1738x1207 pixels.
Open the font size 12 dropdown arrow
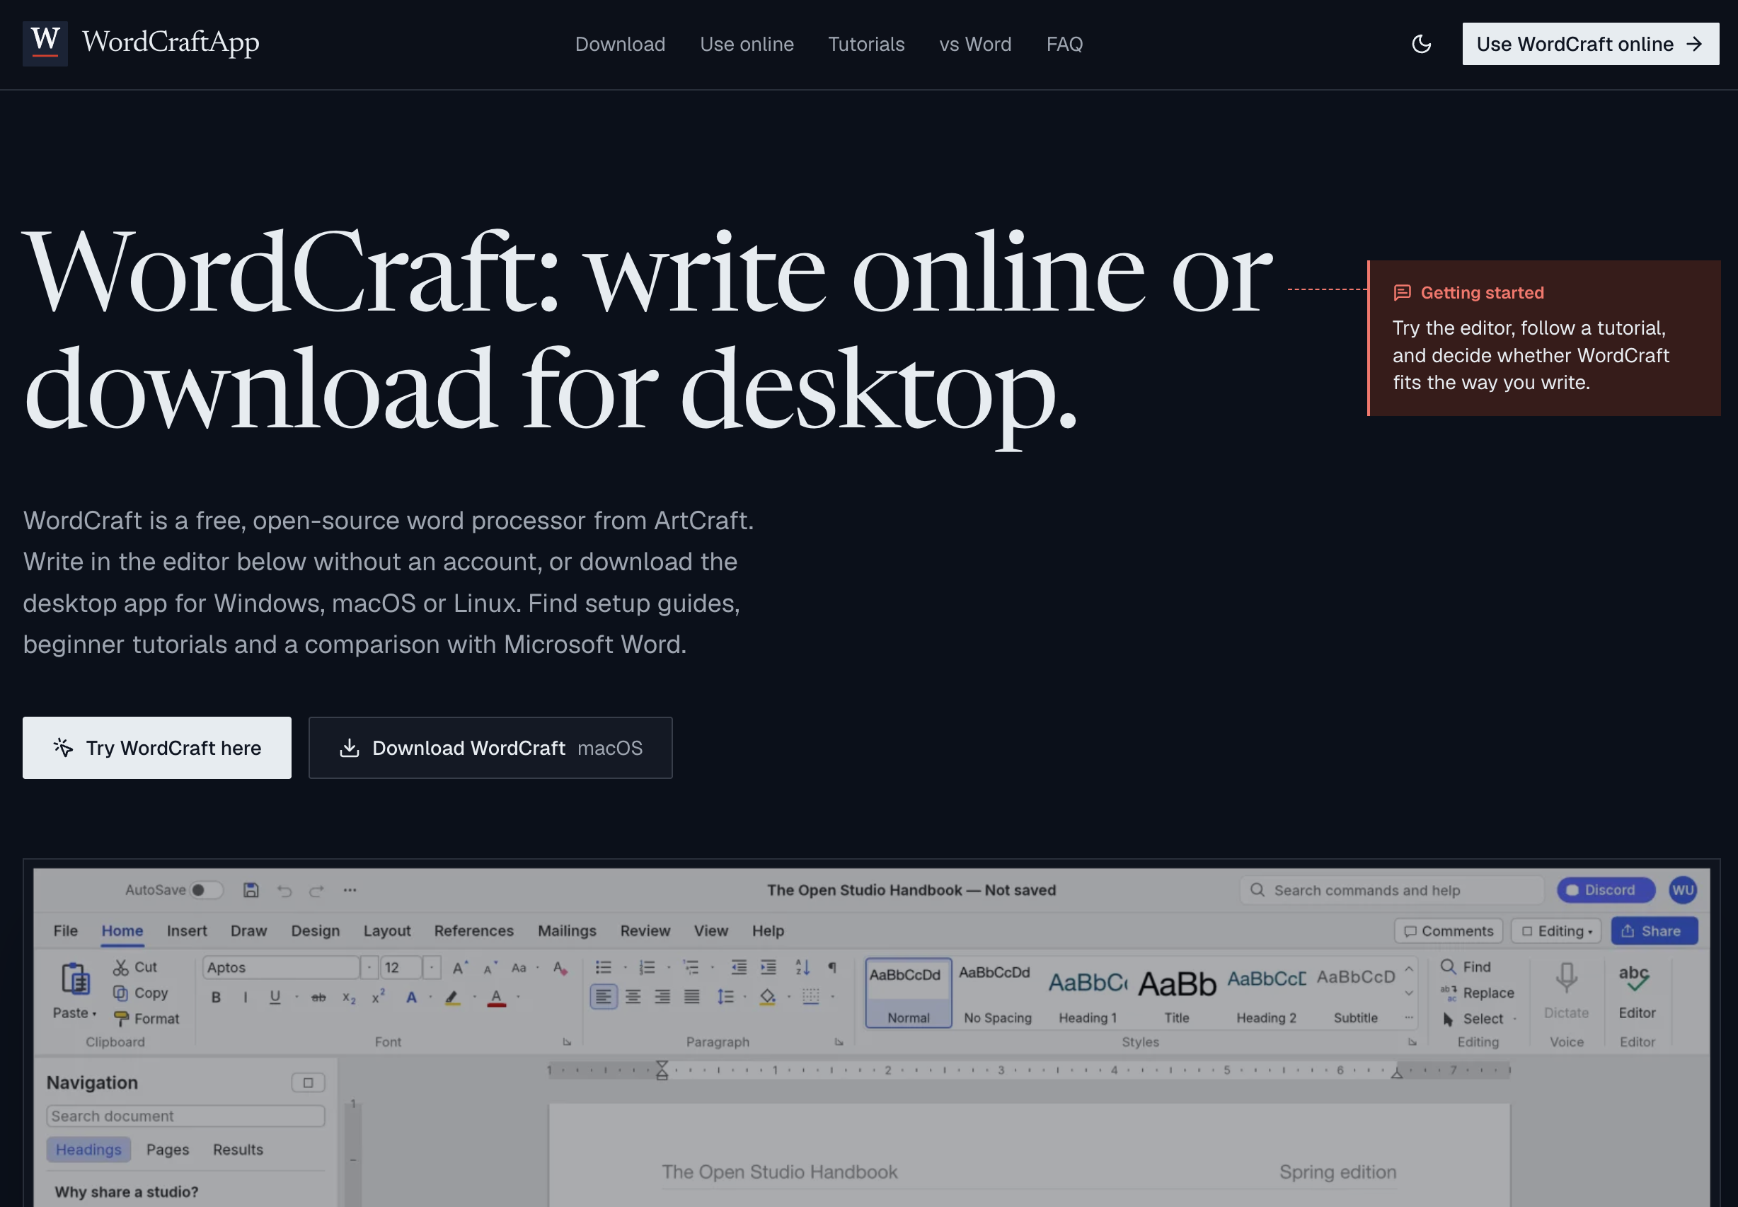(x=431, y=967)
